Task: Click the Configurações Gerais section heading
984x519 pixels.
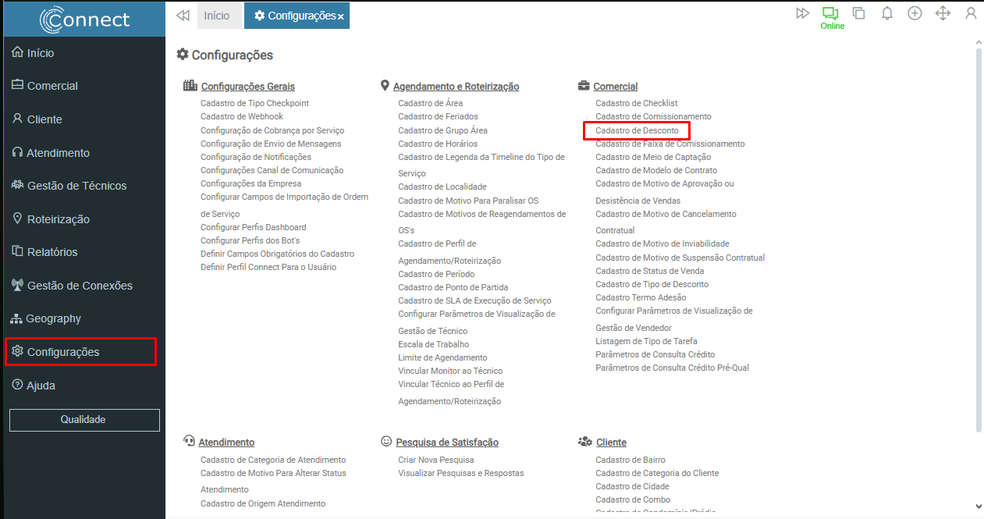Action: (x=247, y=87)
